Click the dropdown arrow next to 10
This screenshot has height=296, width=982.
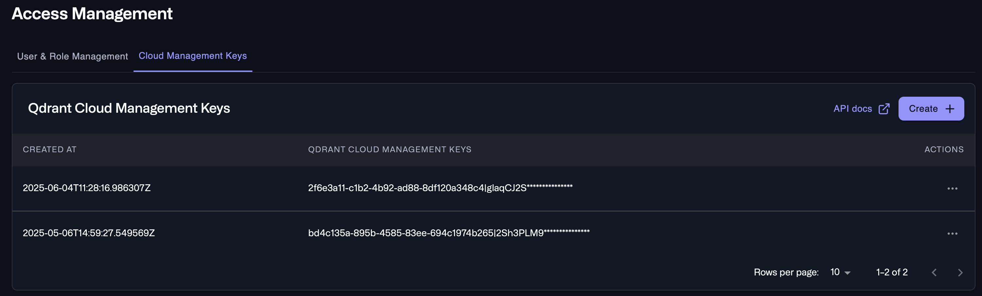(x=847, y=273)
